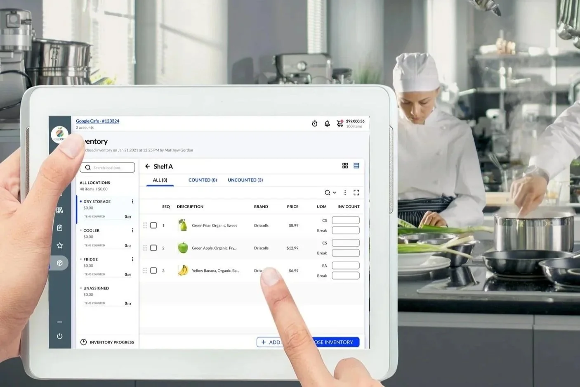
Task: Open Cooler options menu
Action: point(132,230)
